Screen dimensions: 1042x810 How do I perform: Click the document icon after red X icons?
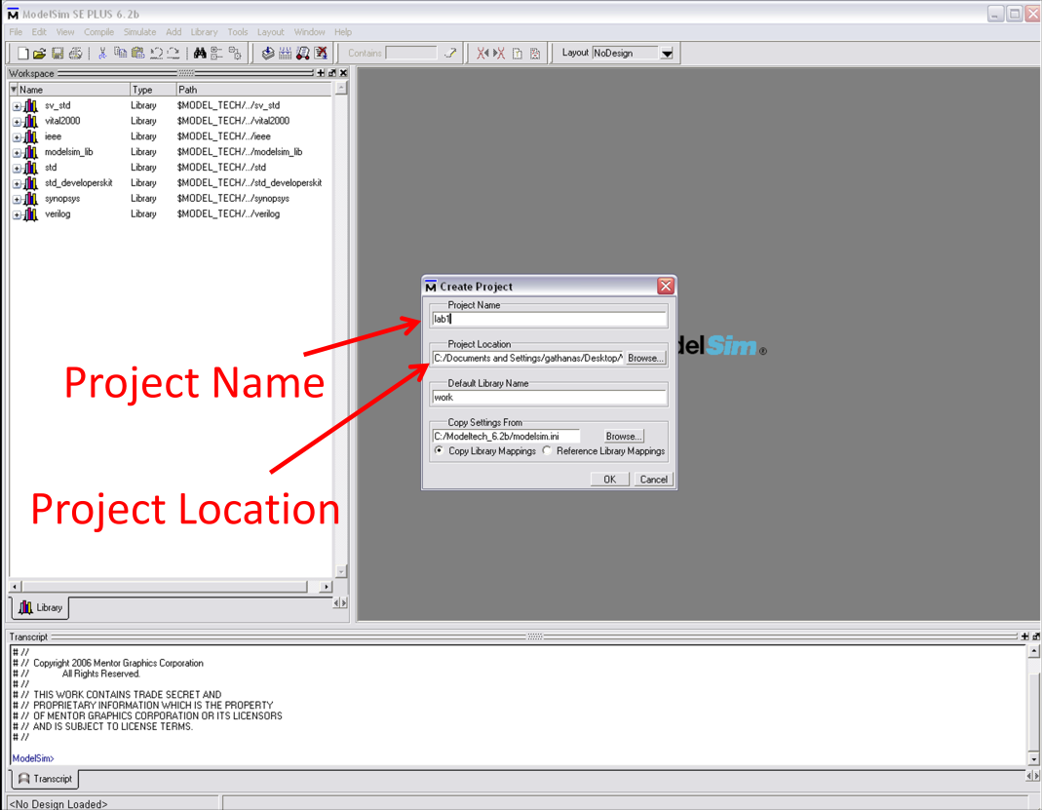click(517, 54)
